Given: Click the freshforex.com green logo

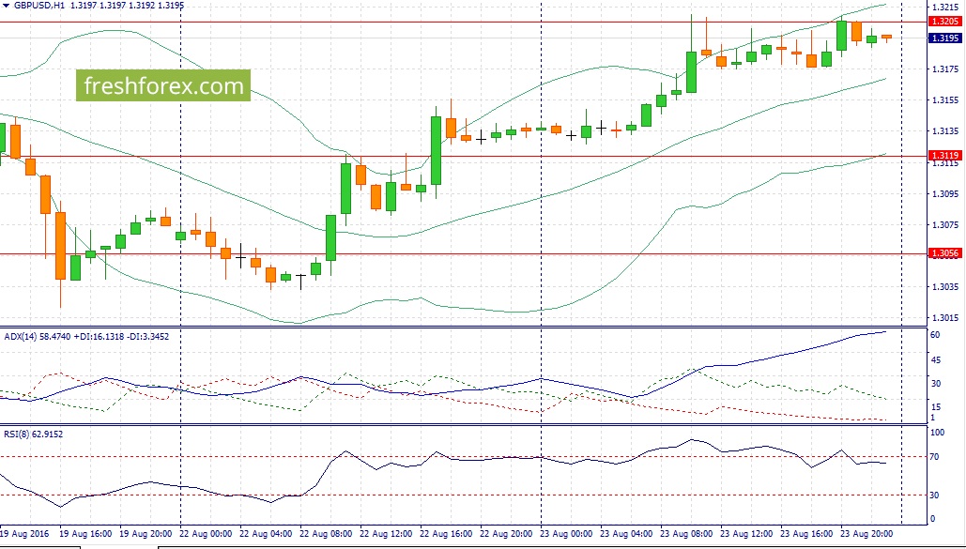Looking at the screenshot, I should click(x=163, y=85).
